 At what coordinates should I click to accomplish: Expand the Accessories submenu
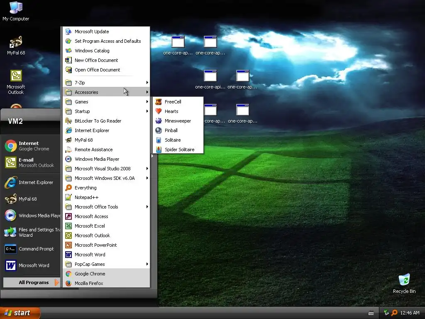click(x=106, y=92)
